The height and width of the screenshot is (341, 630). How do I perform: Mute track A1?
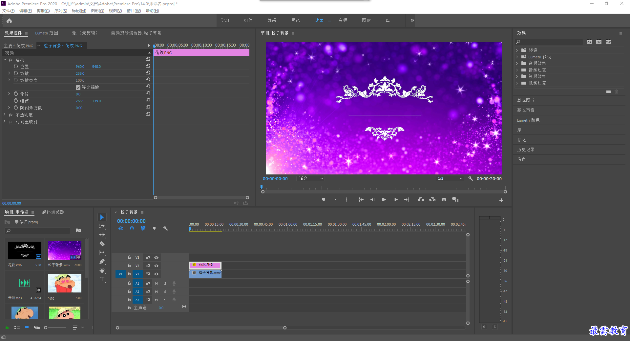pos(156,284)
